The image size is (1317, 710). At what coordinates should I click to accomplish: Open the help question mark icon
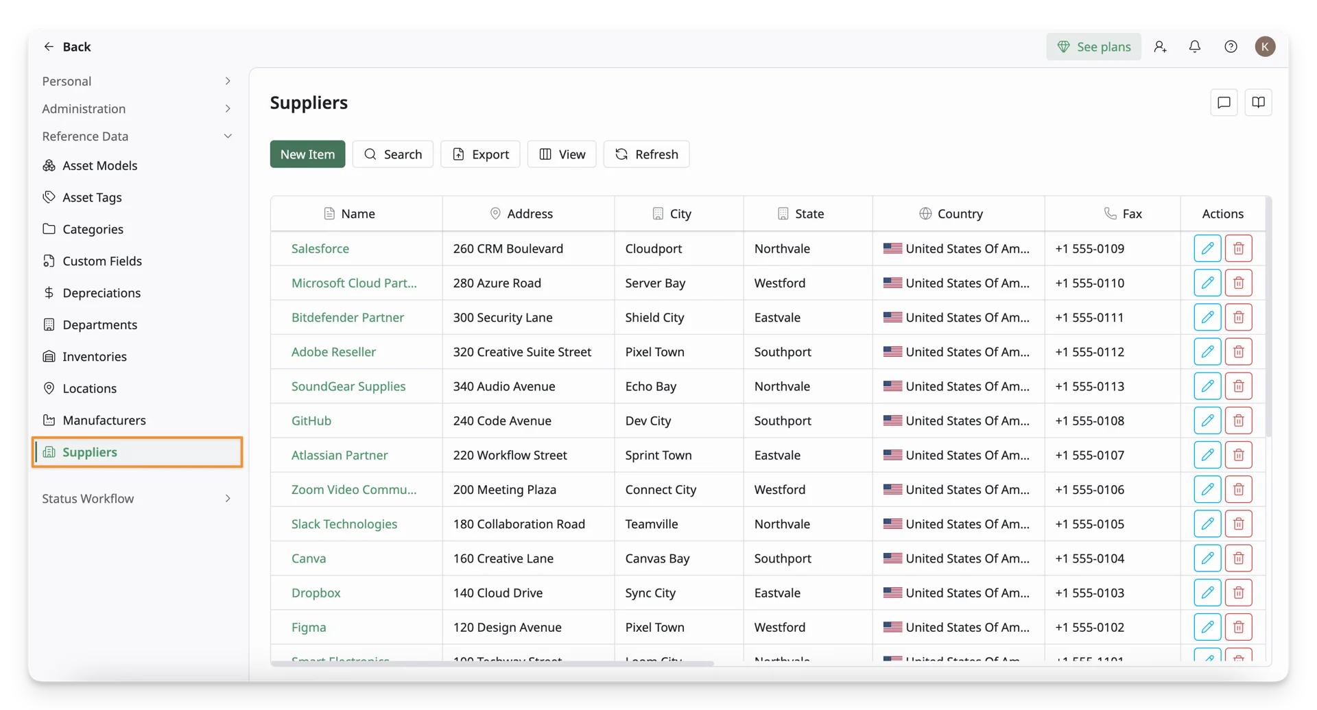click(x=1231, y=47)
